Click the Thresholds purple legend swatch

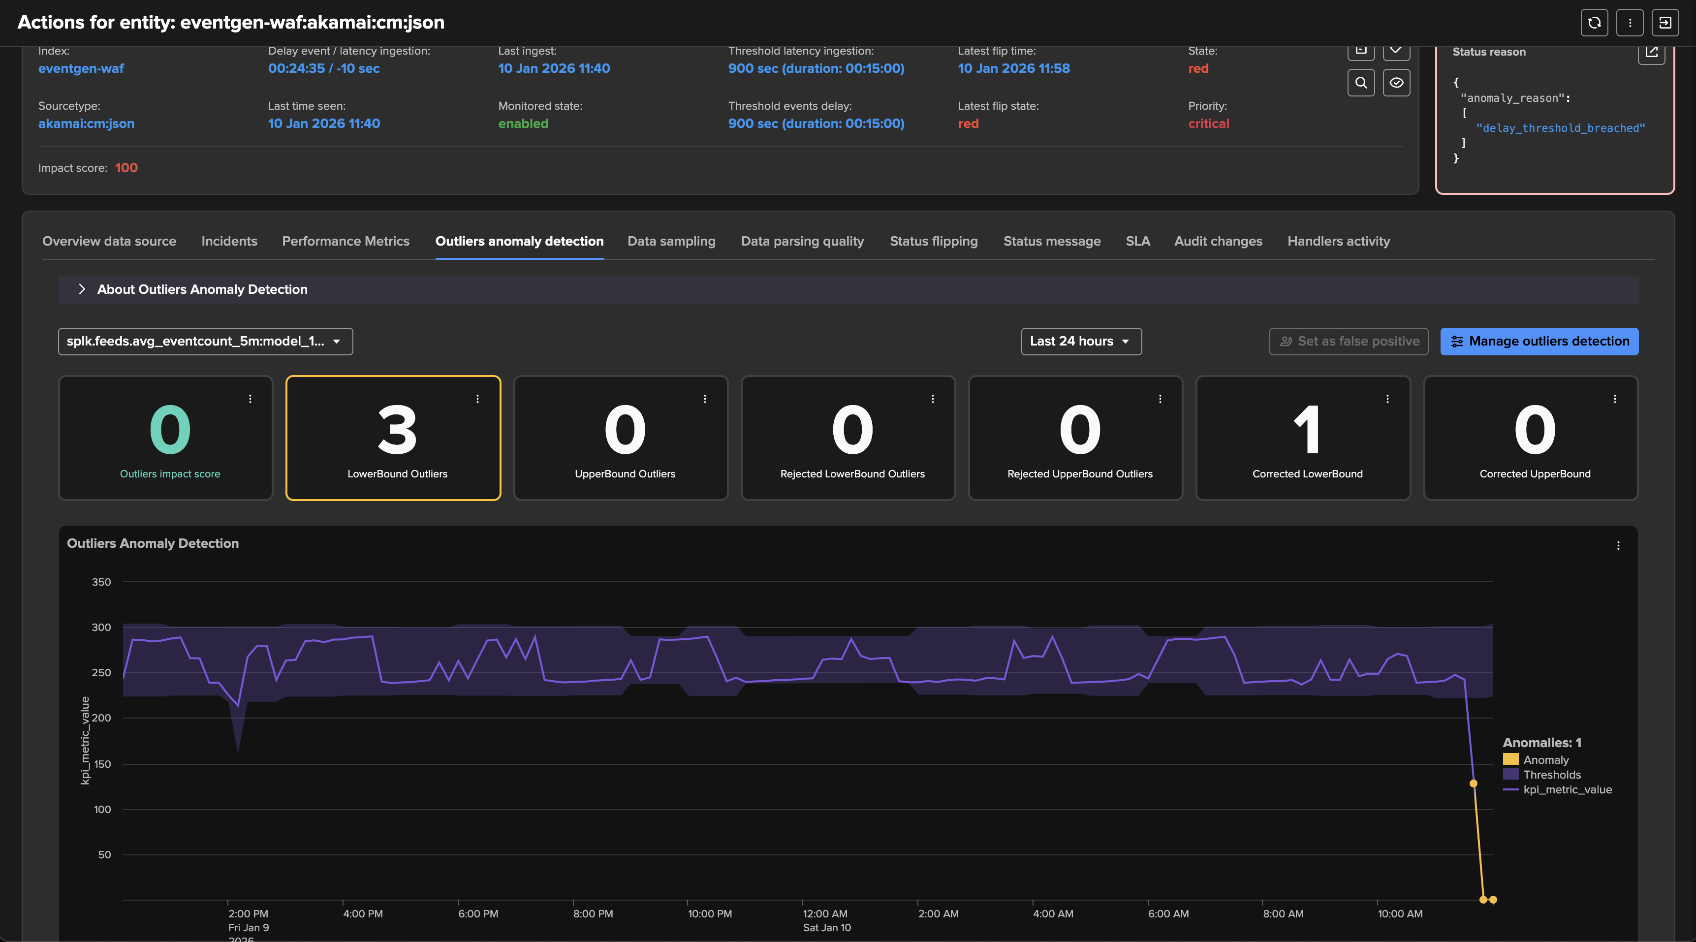[x=1510, y=775]
